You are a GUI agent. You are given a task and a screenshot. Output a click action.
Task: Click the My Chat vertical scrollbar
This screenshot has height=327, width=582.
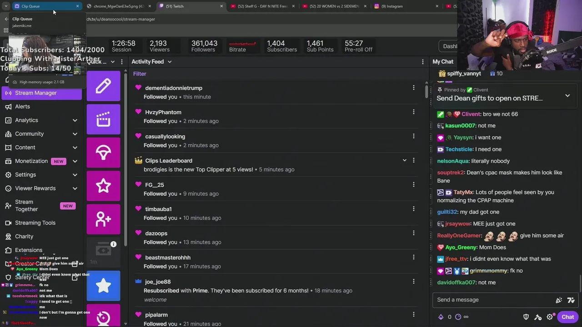[580, 284]
